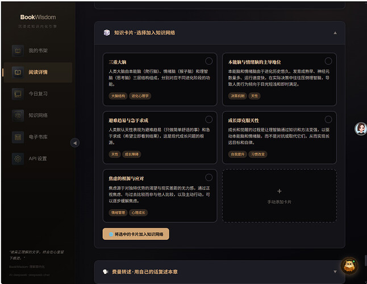Select the 三重大脑 card radio circle
Viewport: 367px width, 284px height.
click(x=208, y=61)
